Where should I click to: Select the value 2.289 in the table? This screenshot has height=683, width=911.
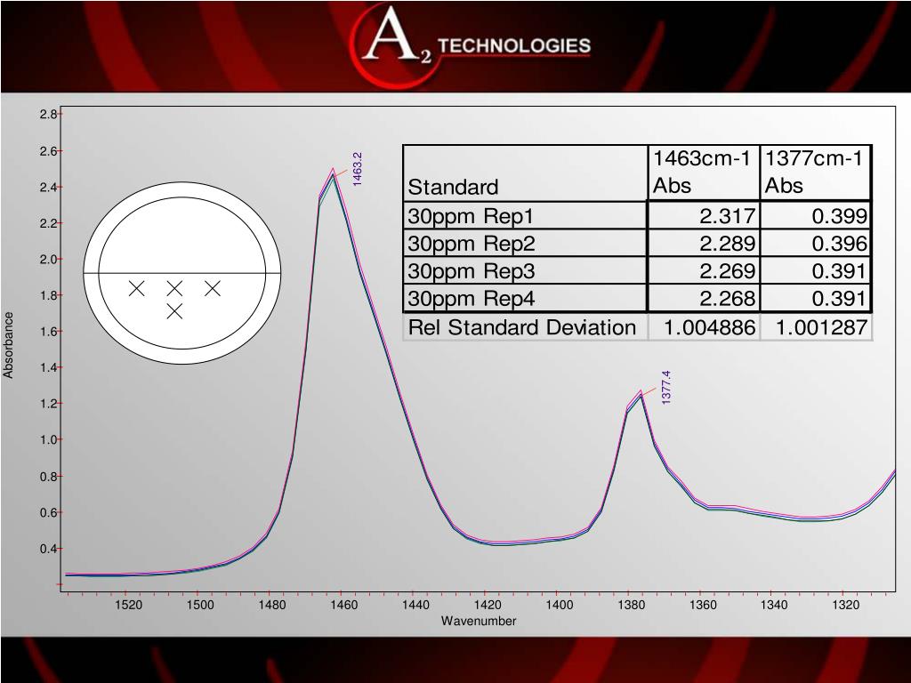pyautogui.click(x=728, y=244)
